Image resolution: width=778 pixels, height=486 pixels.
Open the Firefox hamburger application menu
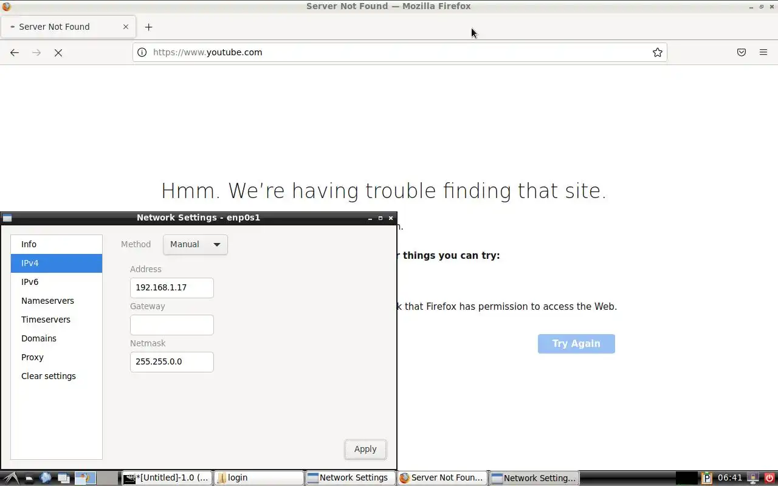click(763, 52)
